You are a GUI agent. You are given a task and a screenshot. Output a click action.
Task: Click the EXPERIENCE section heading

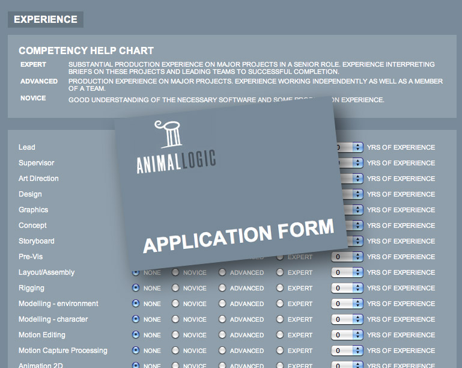46,19
